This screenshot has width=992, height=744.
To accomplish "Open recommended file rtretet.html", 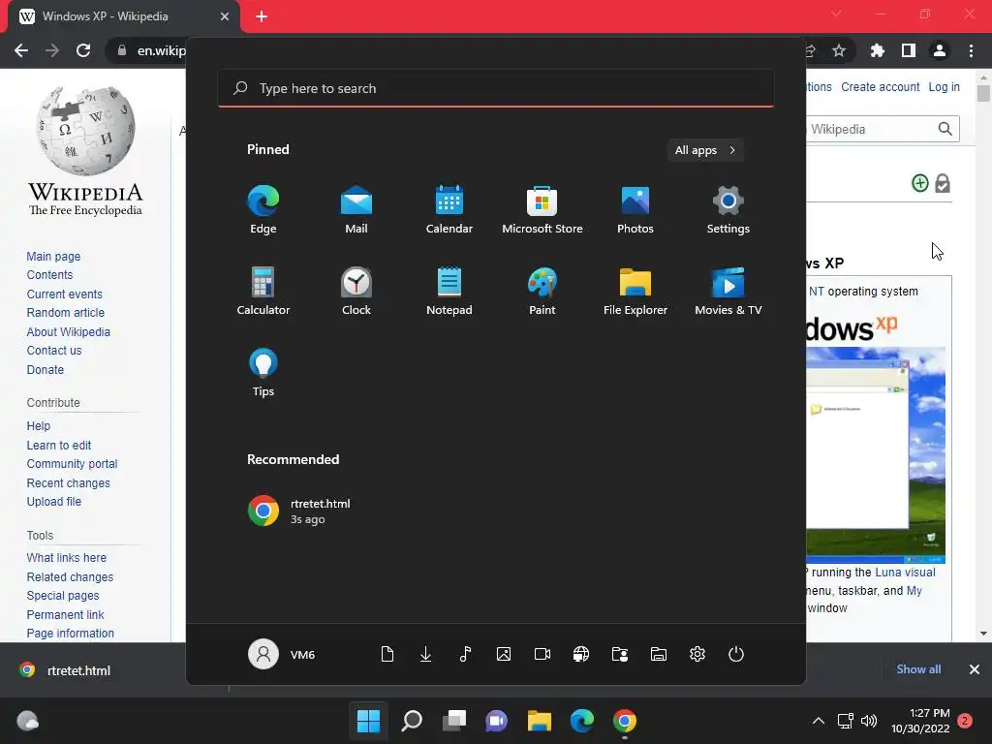I will [299, 511].
